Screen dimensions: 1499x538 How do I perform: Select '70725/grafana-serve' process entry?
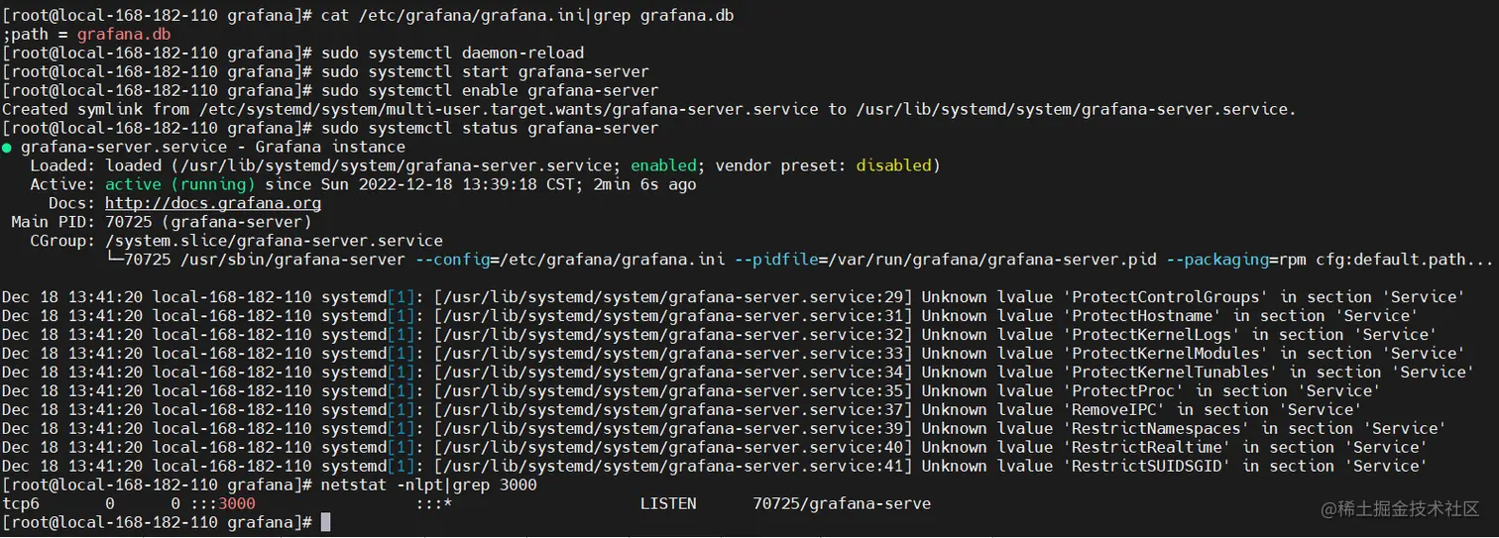click(x=842, y=504)
